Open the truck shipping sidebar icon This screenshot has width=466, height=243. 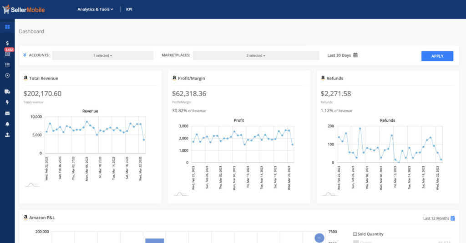point(7,92)
